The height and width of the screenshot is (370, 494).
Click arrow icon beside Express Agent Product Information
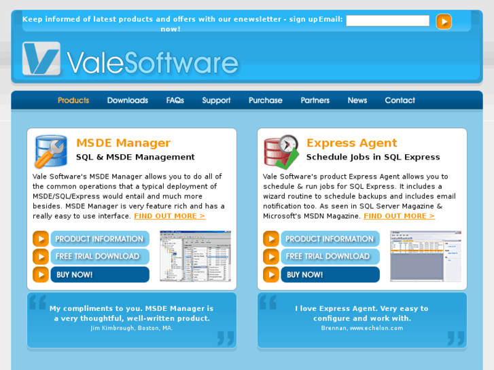(271, 239)
